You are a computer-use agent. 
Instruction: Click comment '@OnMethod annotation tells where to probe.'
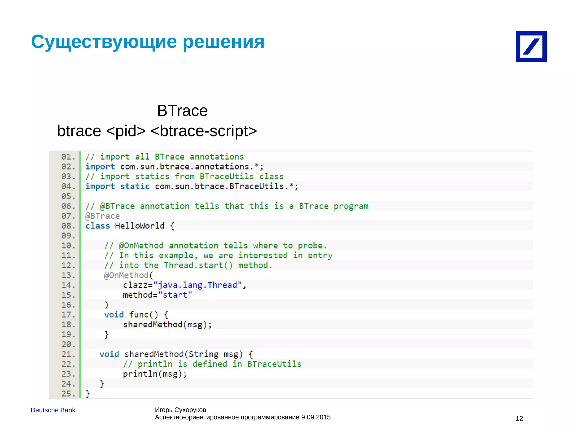tap(216, 246)
